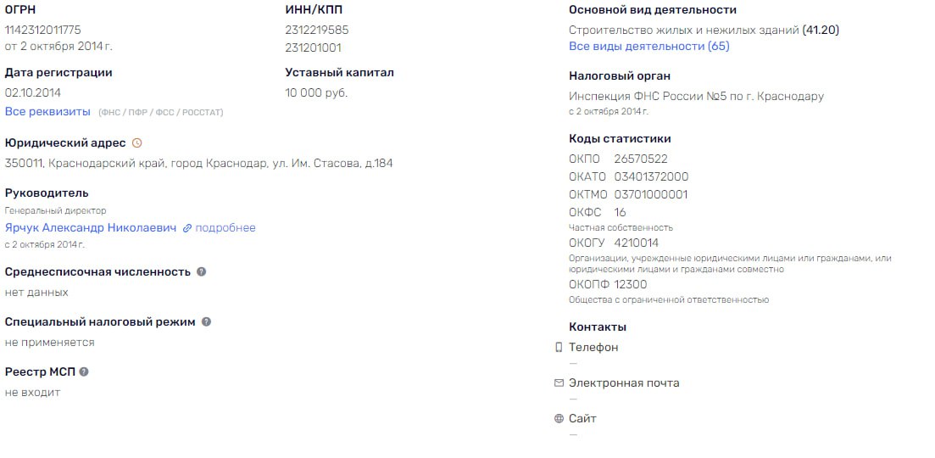The height and width of the screenshot is (458, 935).
Task: Click the help icon next to Реестр МСП
Action: coord(83,372)
